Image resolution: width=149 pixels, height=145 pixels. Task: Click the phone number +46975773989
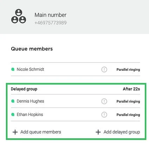point(51,23)
